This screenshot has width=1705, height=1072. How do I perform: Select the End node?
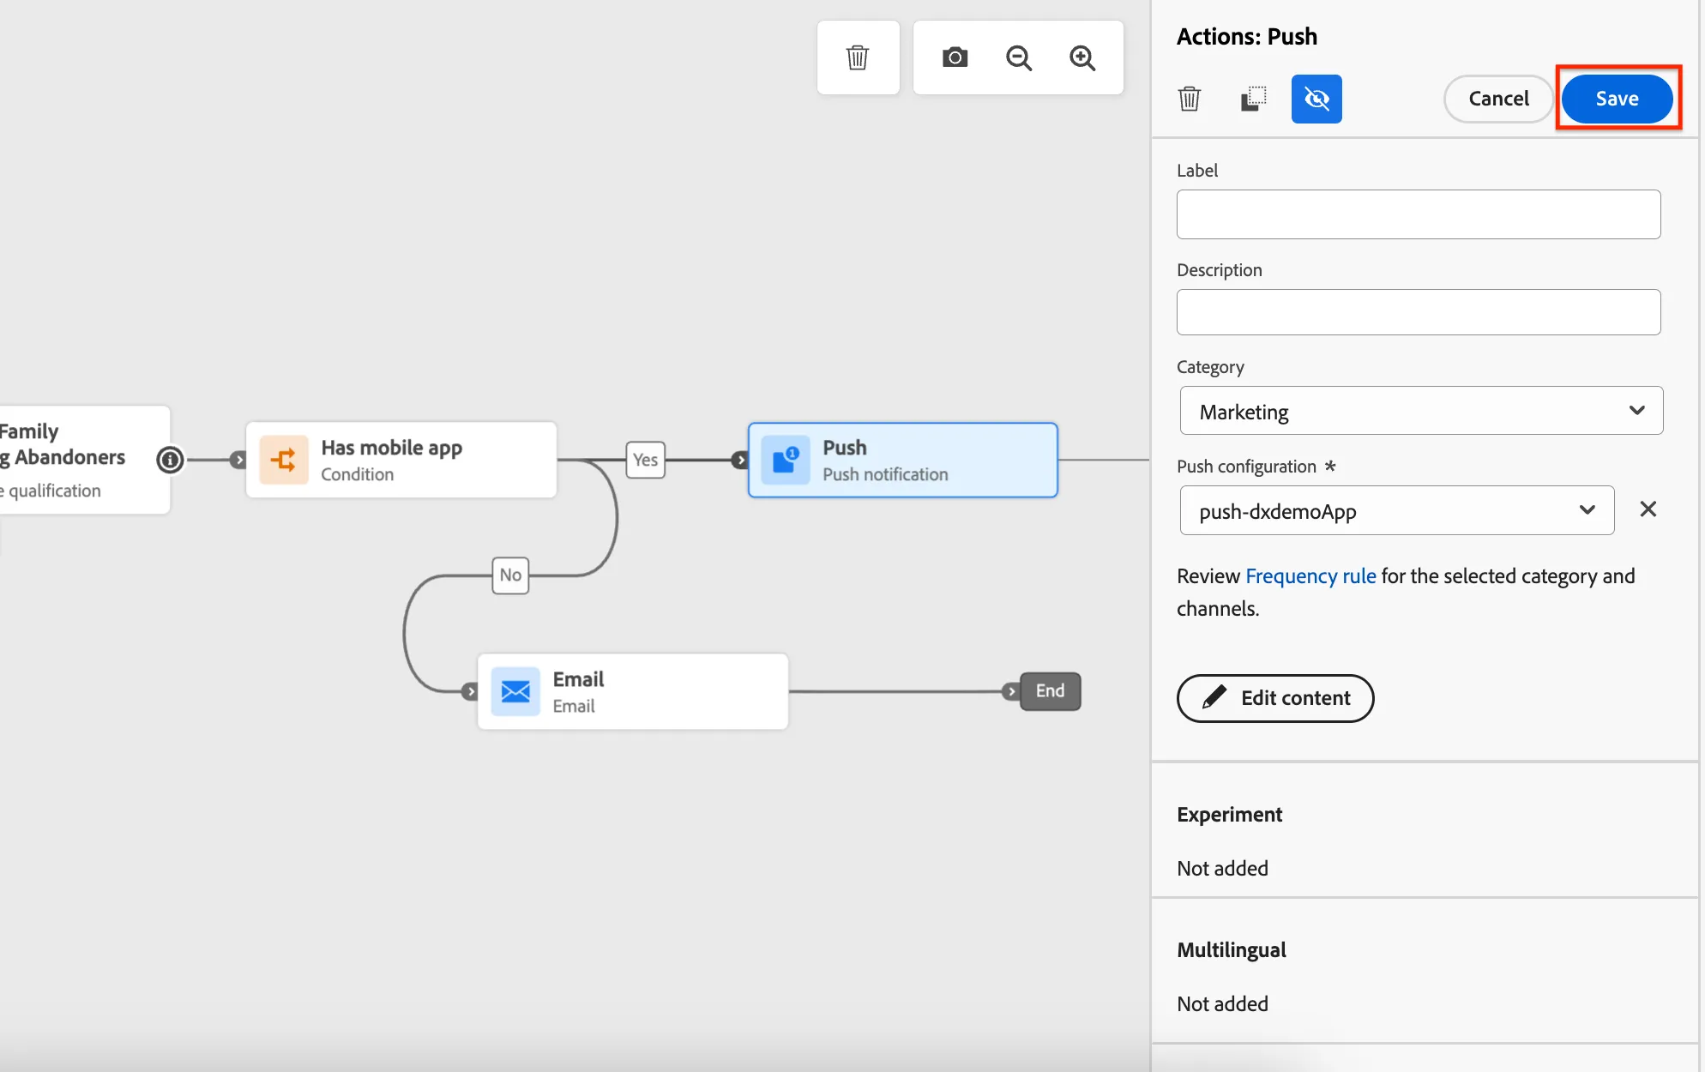click(x=1050, y=691)
